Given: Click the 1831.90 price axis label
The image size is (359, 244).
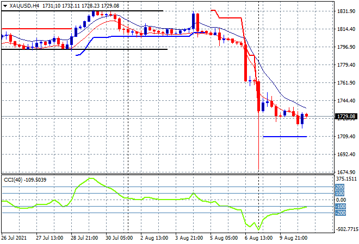Looking at the screenshot, I should coord(346,11).
